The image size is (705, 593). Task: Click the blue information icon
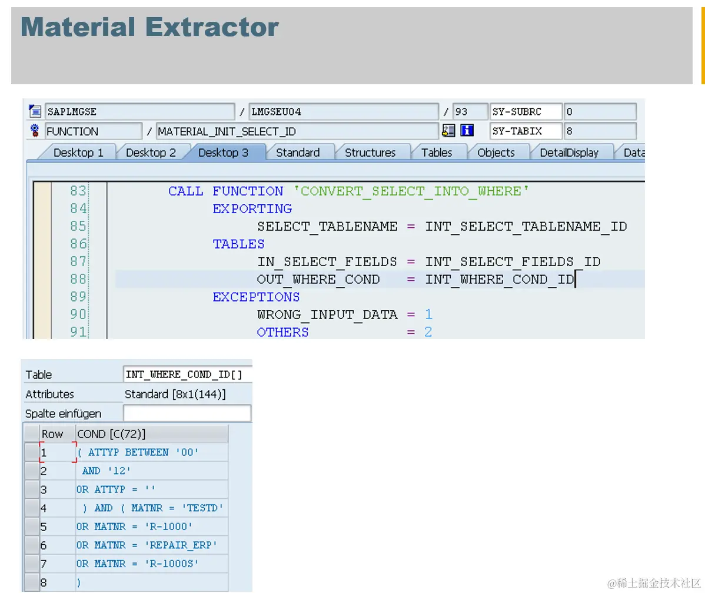(x=467, y=131)
